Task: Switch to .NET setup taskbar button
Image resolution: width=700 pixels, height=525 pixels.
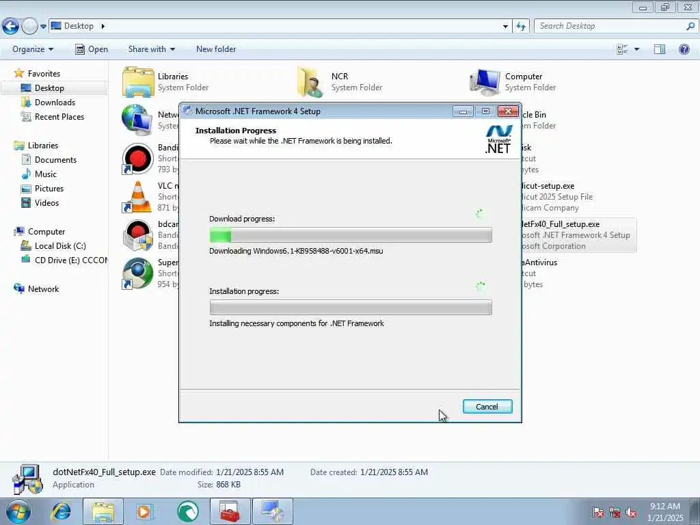Action: [x=272, y=511]
